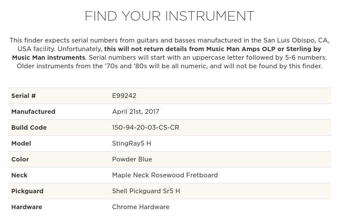This screenshot has height=219, width=341.
Task: Select the StingRay5 H model value
Action: tap(131, 143)
